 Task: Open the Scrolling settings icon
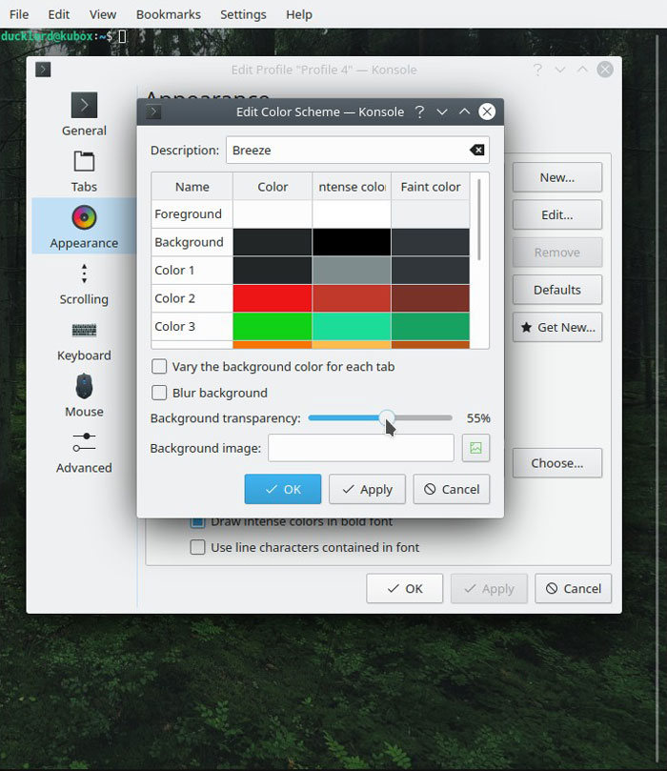pos(84,274)
